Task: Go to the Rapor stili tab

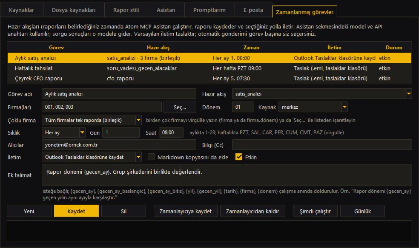Action: 126,10
